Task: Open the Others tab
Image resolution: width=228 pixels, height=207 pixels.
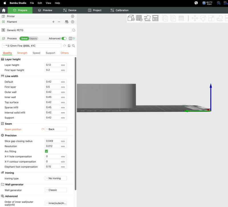Action: [65, 53]
